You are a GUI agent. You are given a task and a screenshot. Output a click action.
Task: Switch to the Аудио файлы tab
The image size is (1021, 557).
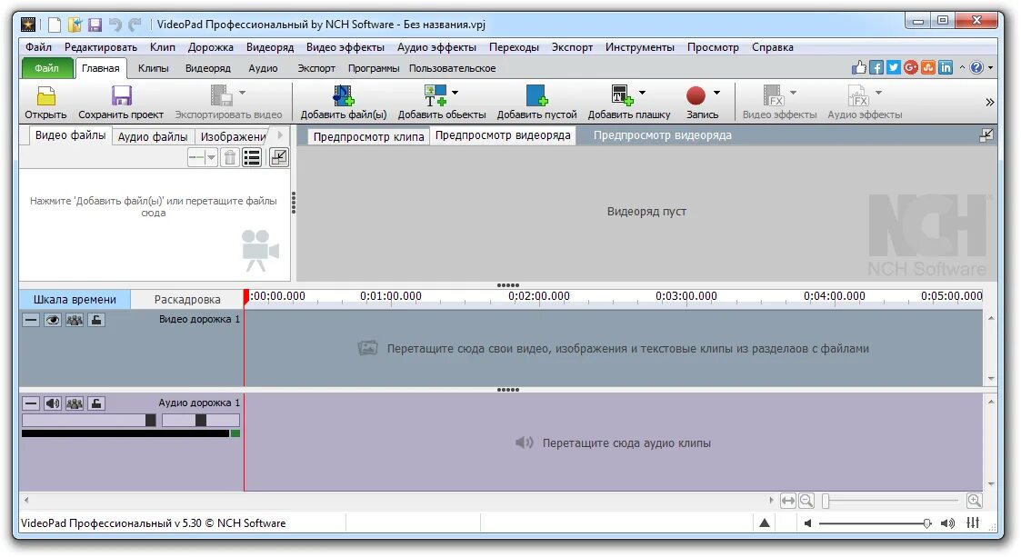coord(153,136)
